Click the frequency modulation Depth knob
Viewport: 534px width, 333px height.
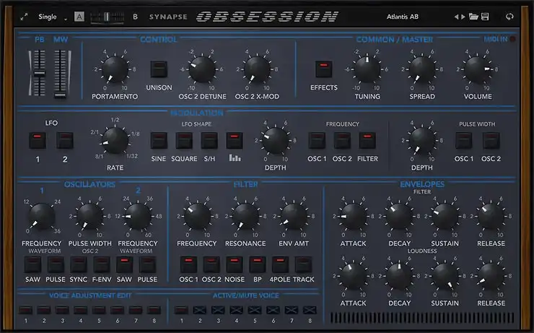[x=275, y=140]
